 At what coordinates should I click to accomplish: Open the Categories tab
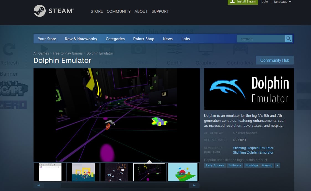pyautogui.click(x=115, y=39)
